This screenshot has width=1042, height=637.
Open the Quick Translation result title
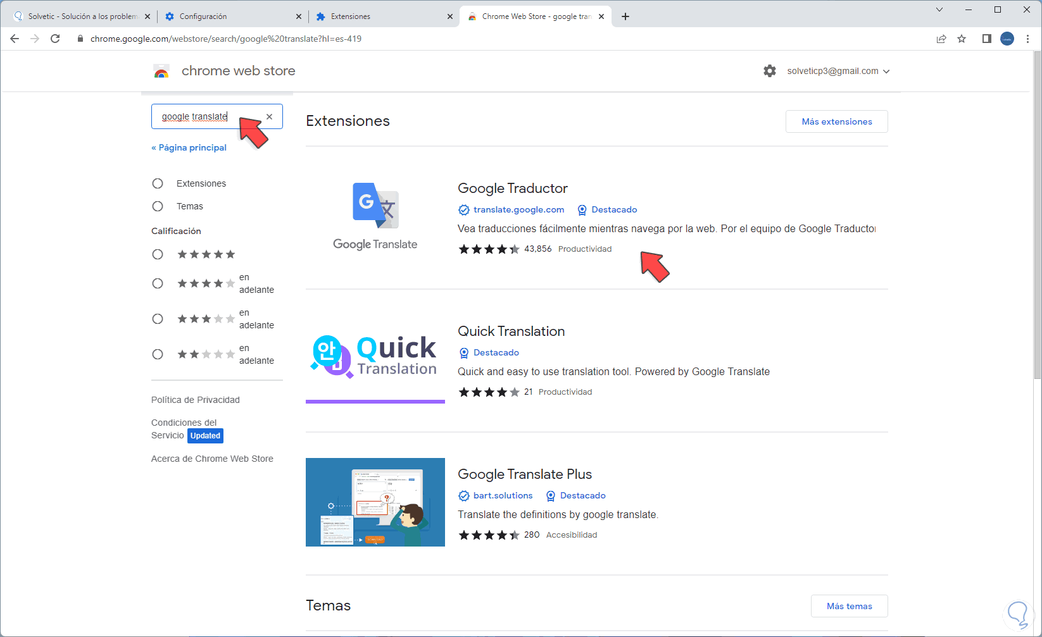coord(512,331)
